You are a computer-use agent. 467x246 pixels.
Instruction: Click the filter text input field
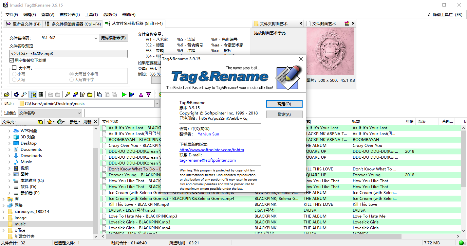pyautogui.click(x=122, y=113)
